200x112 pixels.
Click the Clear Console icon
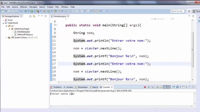(157, 87)
